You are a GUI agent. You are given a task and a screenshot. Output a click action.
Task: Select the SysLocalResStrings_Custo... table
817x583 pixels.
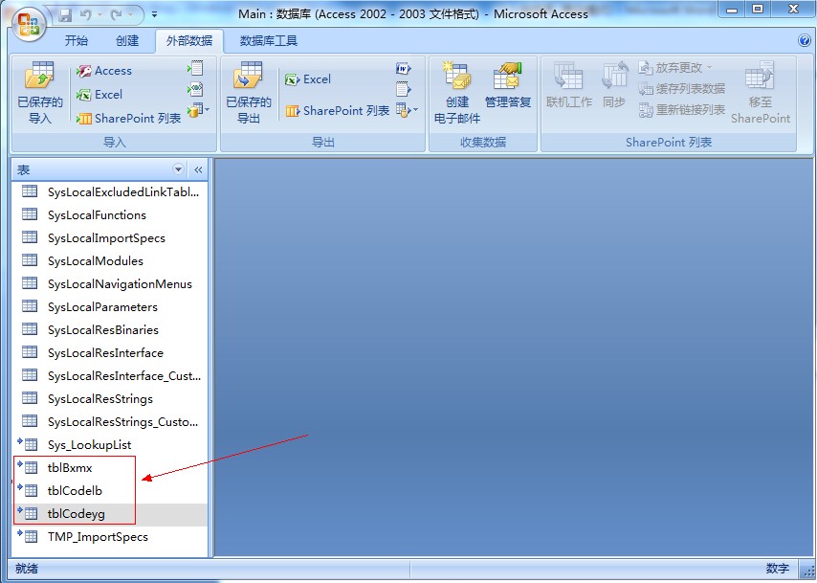(x=110, y=421)
